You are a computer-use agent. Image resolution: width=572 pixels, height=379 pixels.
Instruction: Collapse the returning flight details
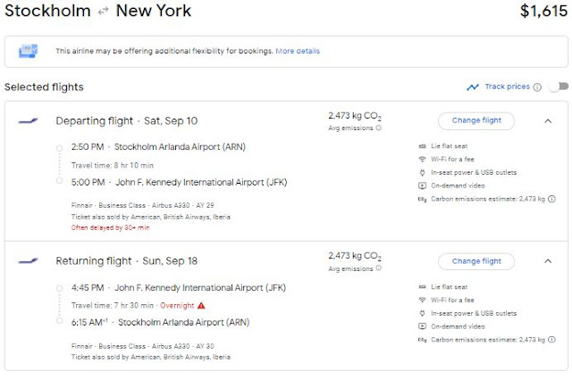pos(548,261)
